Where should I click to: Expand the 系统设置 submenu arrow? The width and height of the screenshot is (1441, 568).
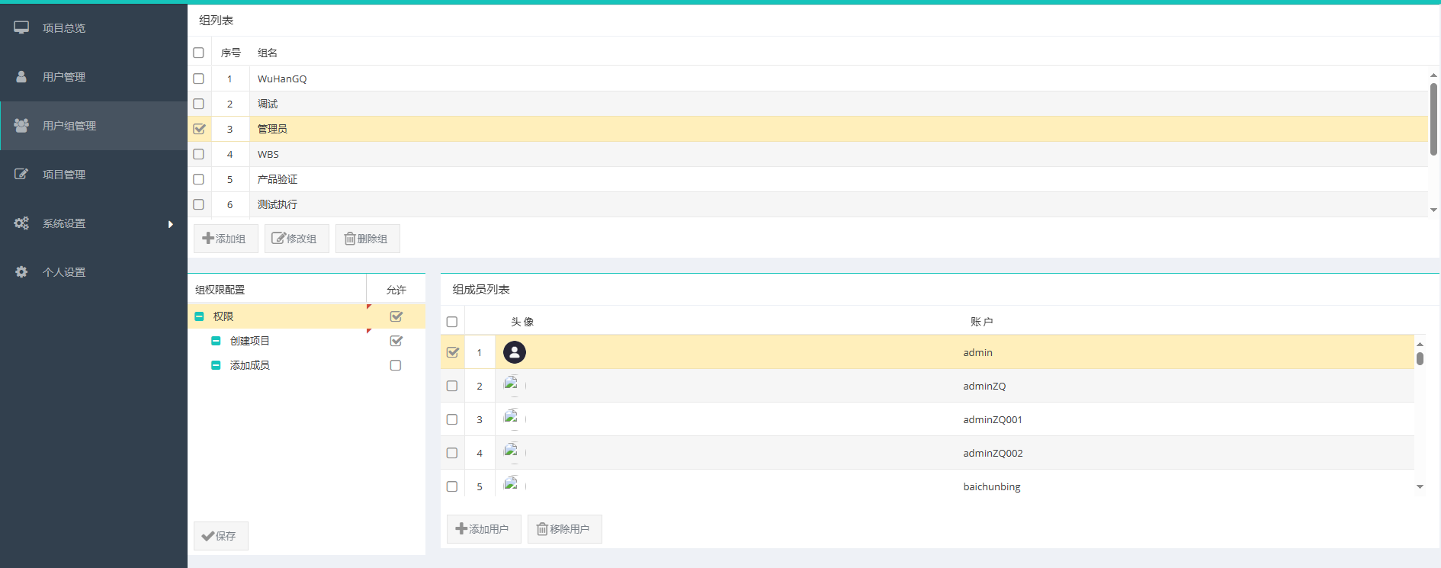point(171,223)
